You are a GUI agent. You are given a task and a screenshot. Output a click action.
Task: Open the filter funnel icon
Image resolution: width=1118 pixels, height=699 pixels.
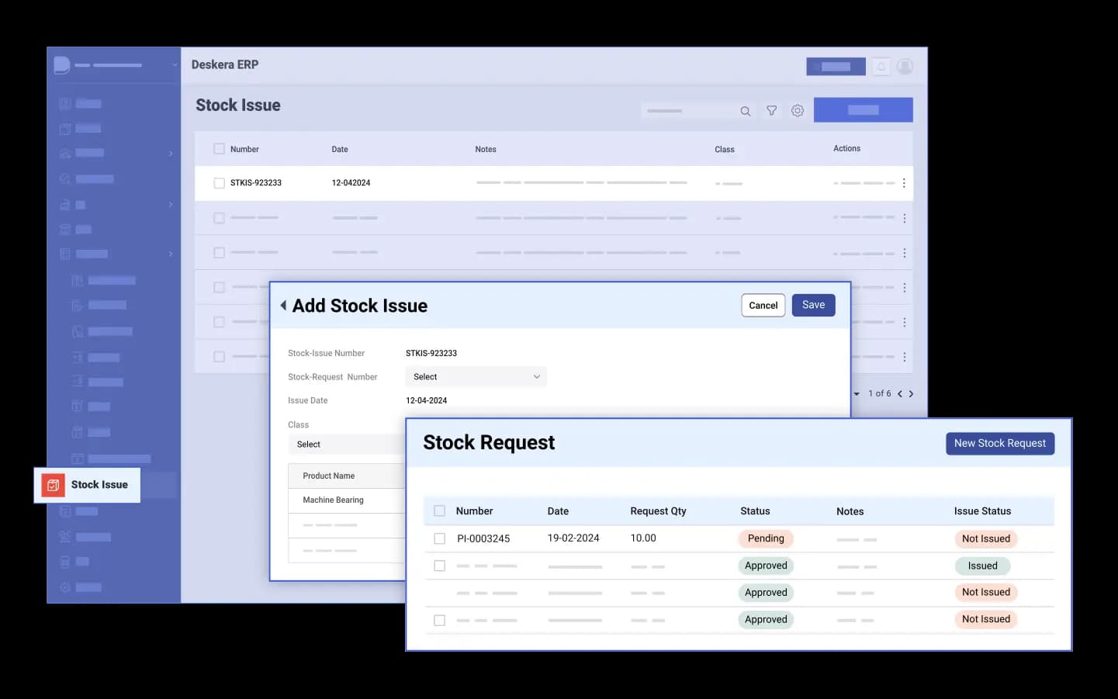771,111
